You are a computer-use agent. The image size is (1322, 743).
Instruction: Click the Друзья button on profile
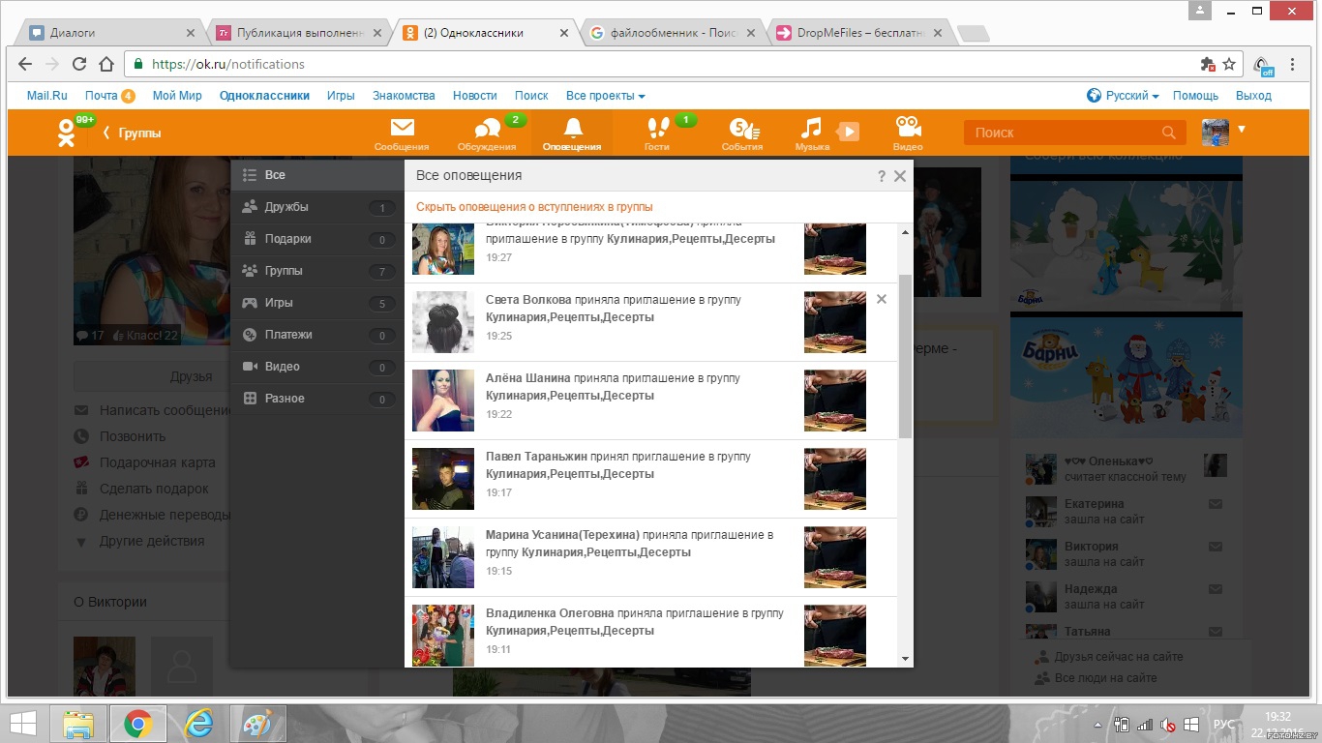coord(191,376)
